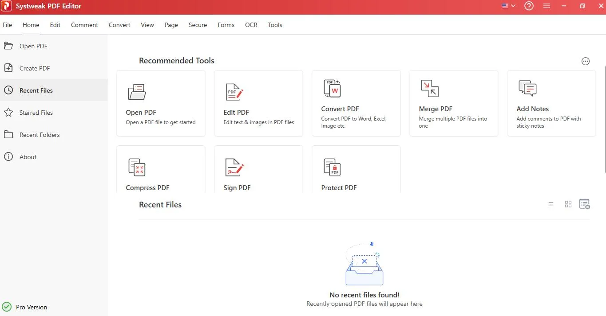Choose the Add Notes tool icon
606x316 pixels.
tap(527, 89)
